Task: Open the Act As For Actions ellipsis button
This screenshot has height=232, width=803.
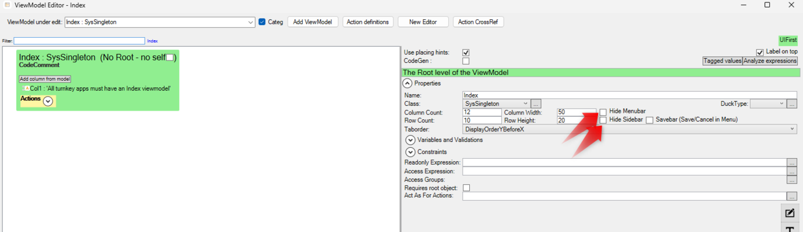Action: pos(792,197)
